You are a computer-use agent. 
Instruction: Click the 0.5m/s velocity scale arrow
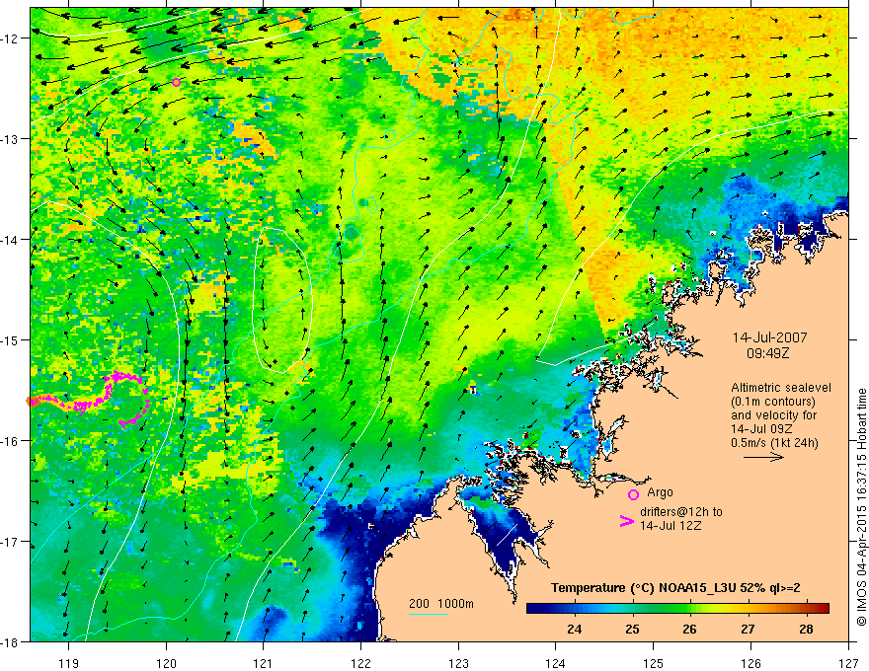[763, 457]
